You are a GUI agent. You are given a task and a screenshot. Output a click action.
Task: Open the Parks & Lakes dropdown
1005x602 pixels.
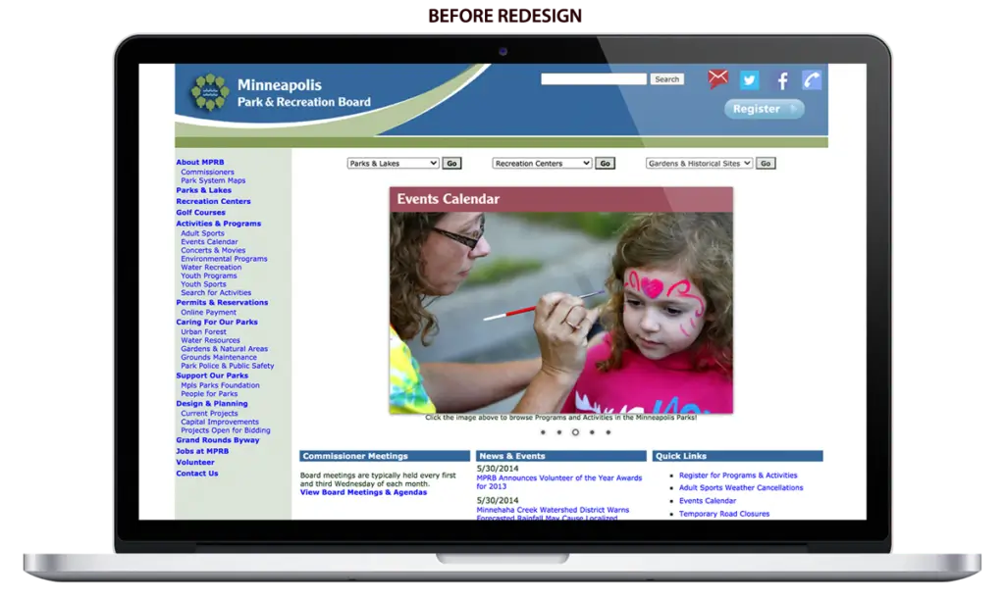(392, 163)
